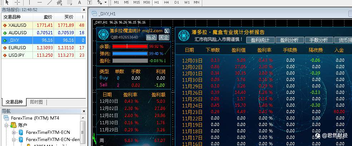Open the 盈利统计 tab

261,40
